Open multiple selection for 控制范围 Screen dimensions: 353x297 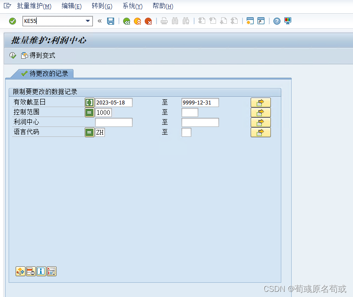pos(261,113)
